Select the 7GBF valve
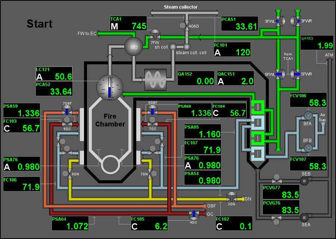 pos(67,111)
